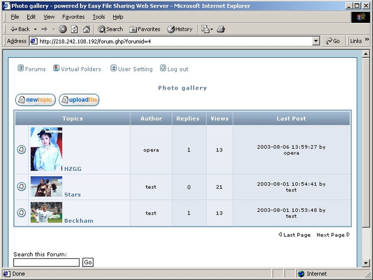Viewport: 373px width, 280px height.
Task: Click the Go button beside Address
Action: click(332, 41)
